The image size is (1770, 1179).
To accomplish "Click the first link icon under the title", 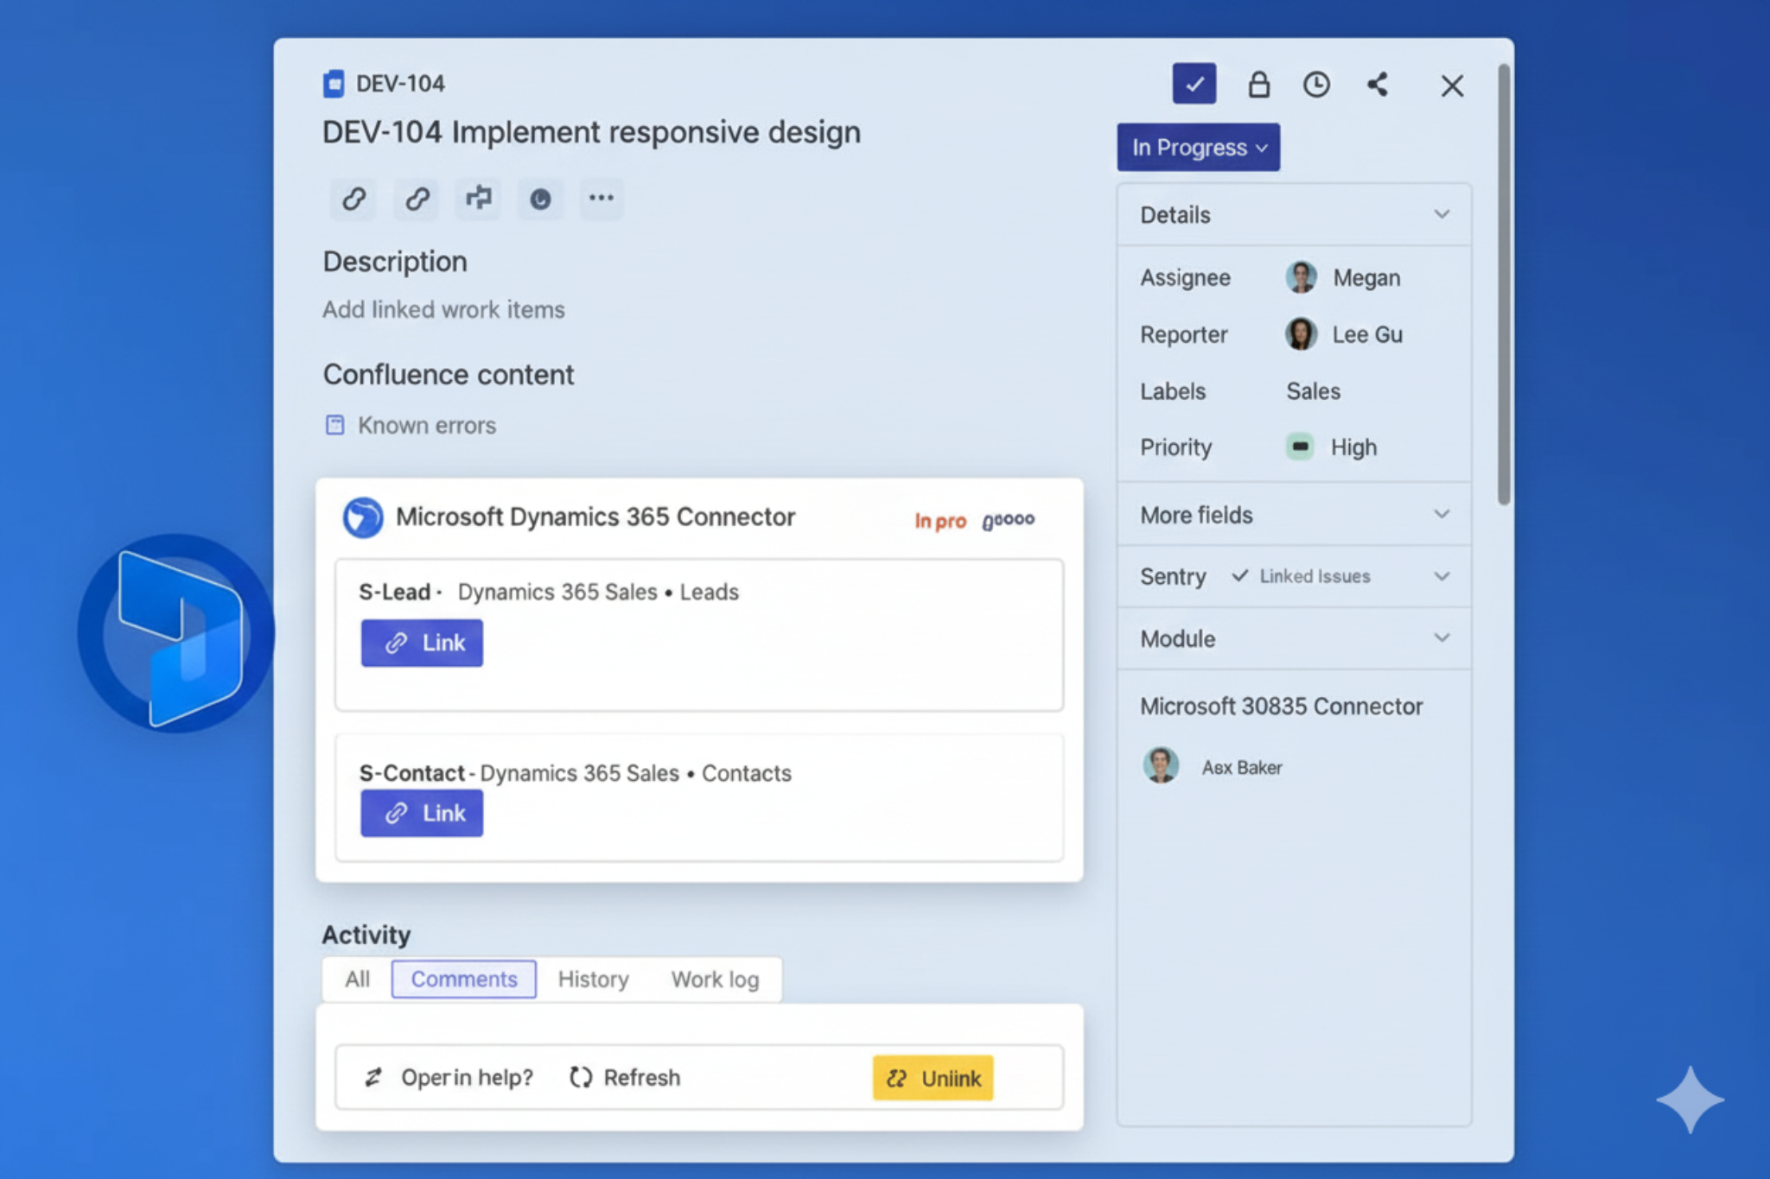I will 353,199.
